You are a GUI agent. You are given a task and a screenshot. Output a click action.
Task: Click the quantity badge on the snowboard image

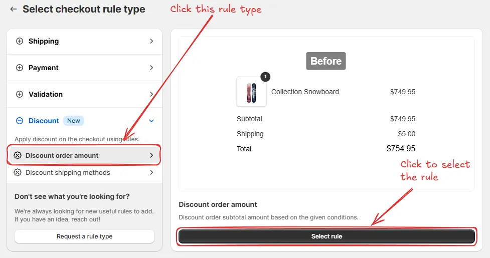point(265,77)
